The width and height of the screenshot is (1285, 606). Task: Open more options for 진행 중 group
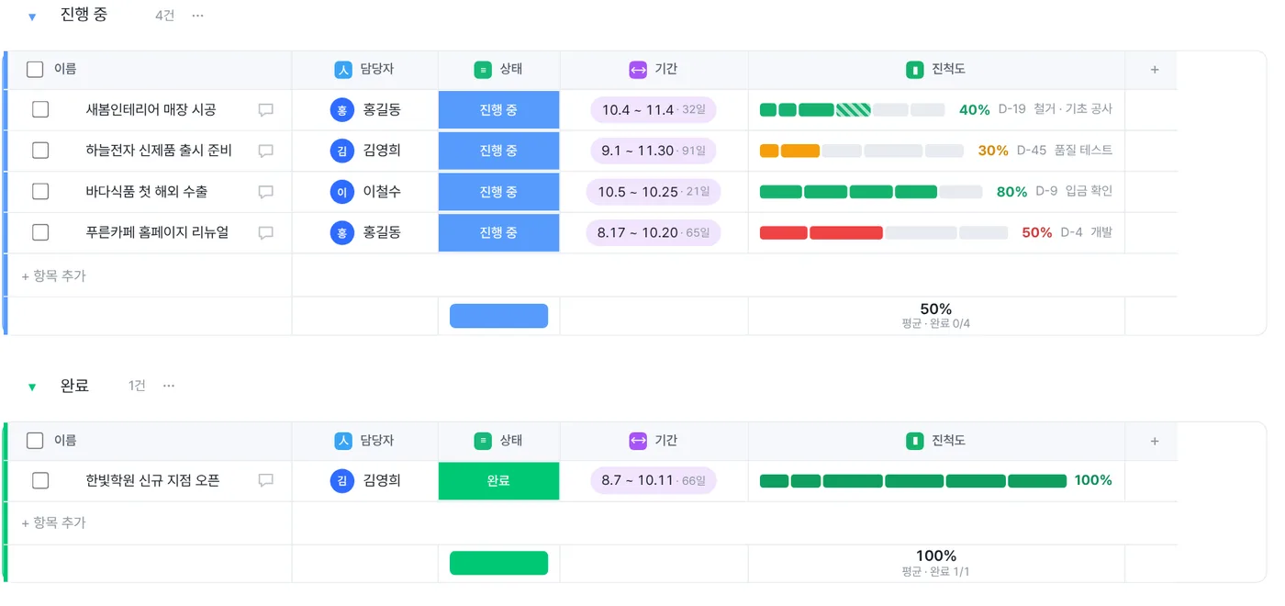coord(197,16)
